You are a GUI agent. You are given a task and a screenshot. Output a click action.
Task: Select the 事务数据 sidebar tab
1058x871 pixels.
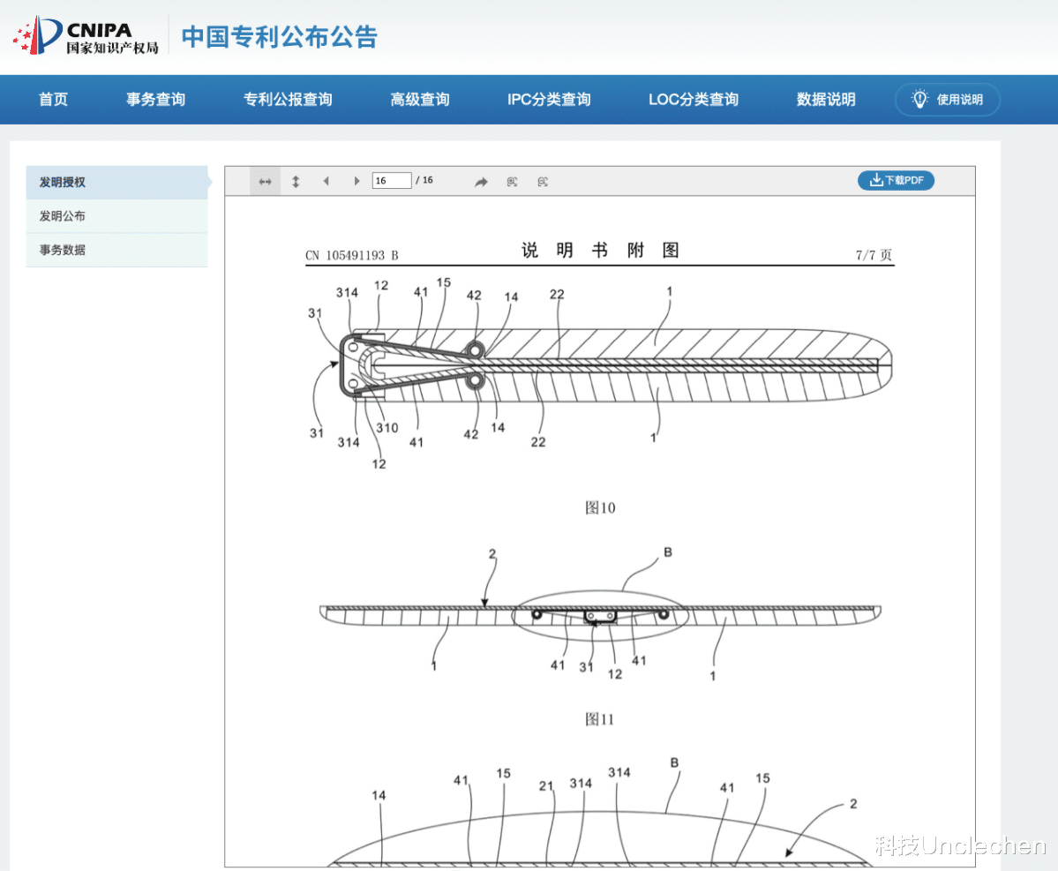pos(116,250)
